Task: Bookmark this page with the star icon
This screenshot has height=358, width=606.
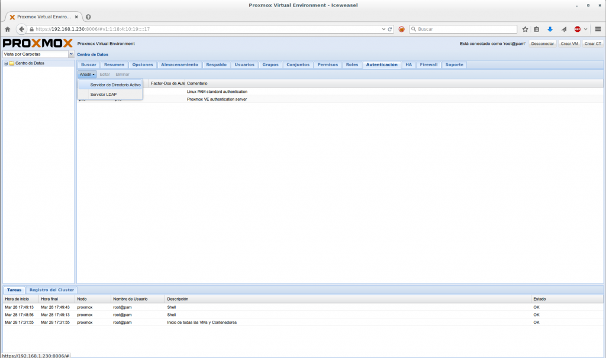Action: click(x=525, y=29)
